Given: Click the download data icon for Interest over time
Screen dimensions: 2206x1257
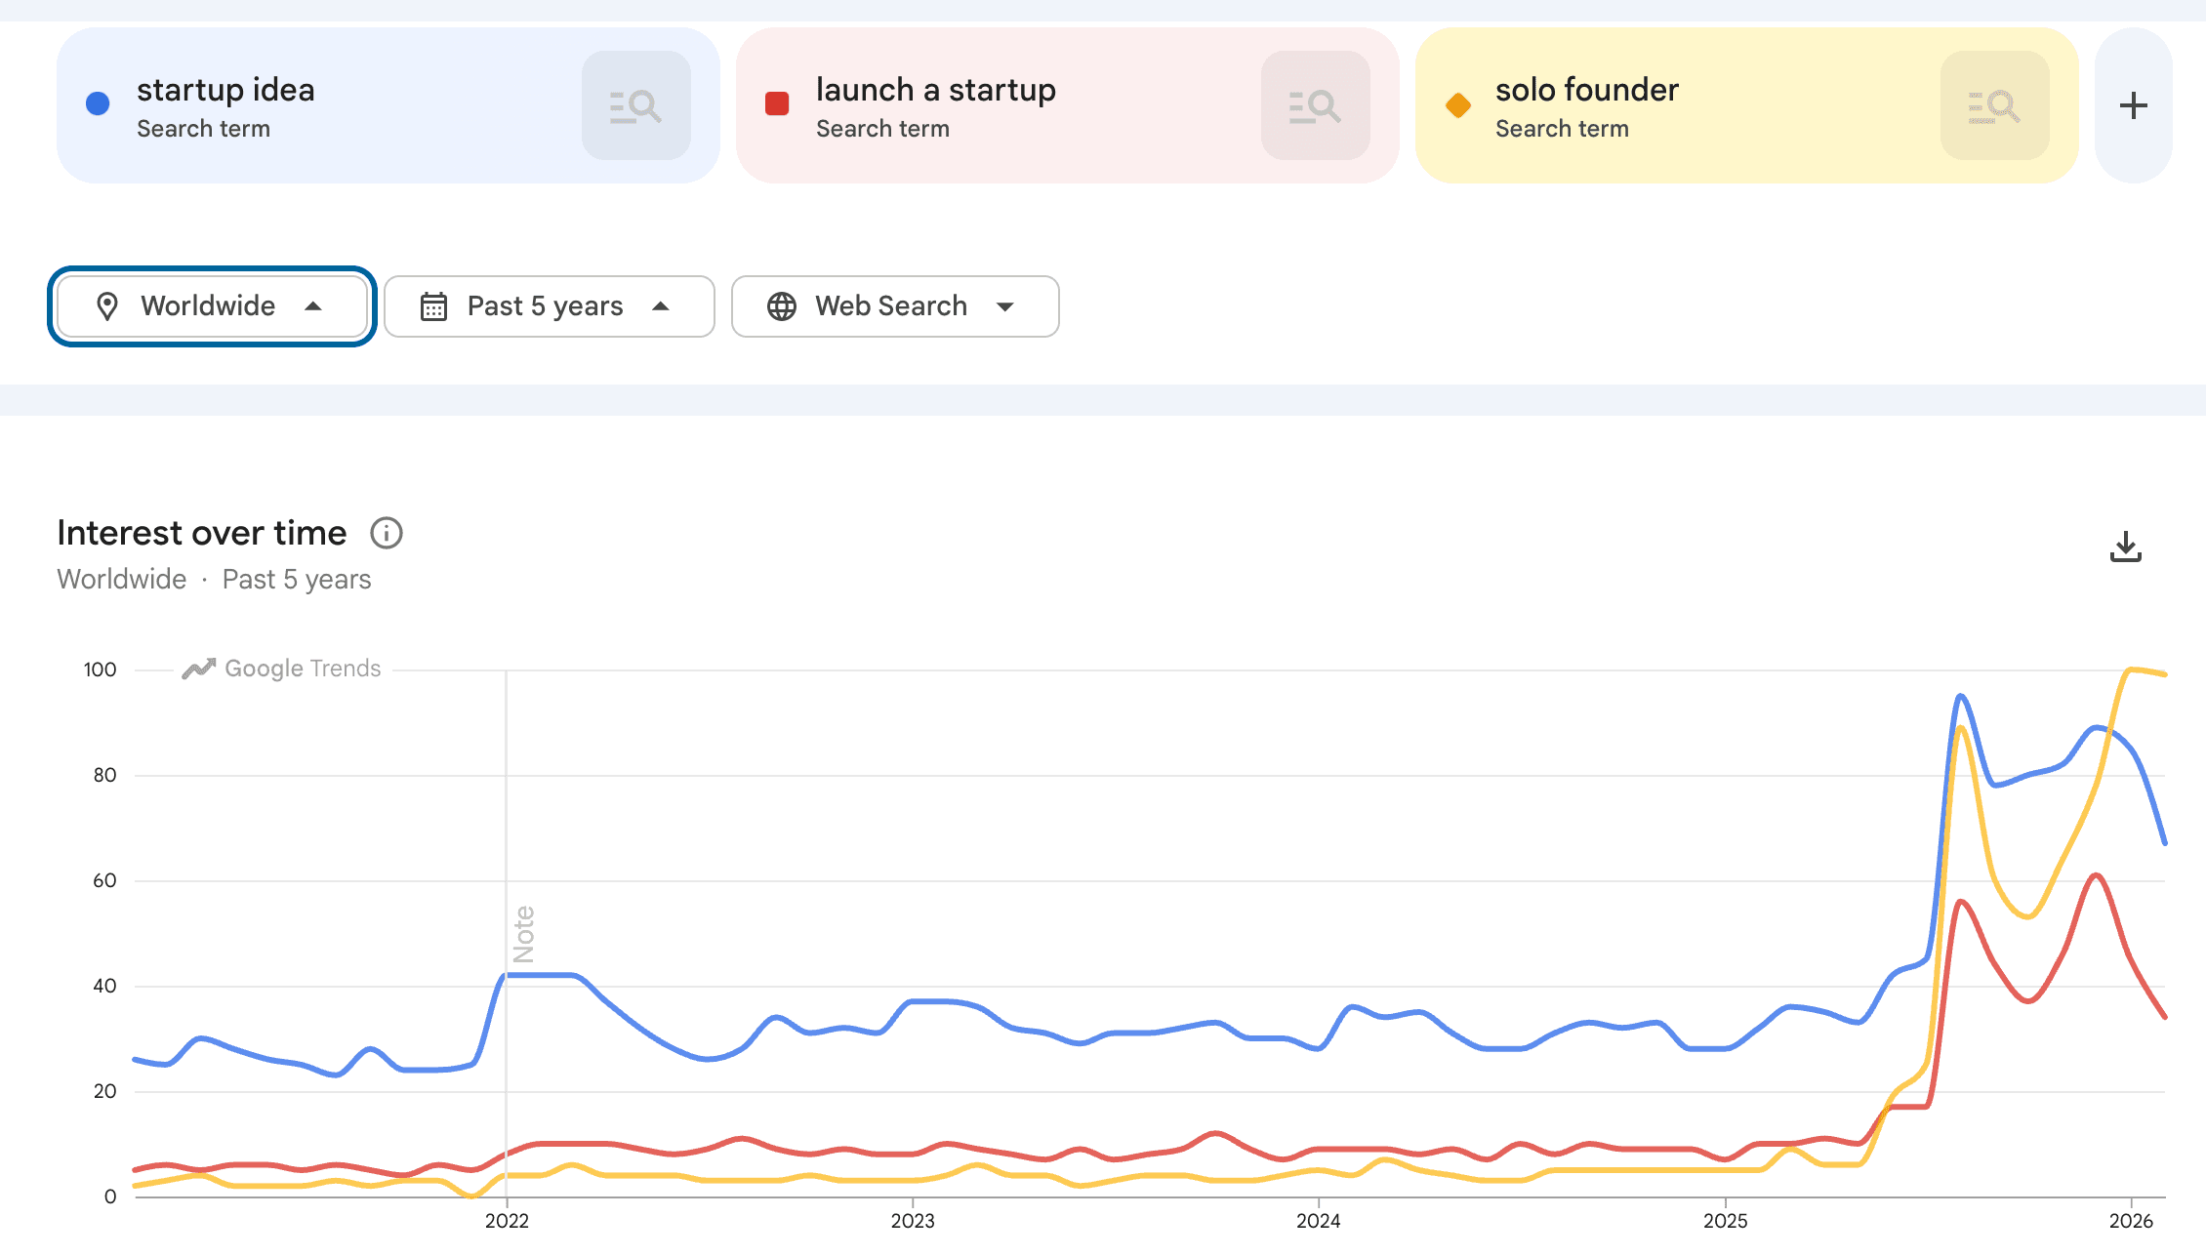Looking at the screenshot, I should (2125, 547).
